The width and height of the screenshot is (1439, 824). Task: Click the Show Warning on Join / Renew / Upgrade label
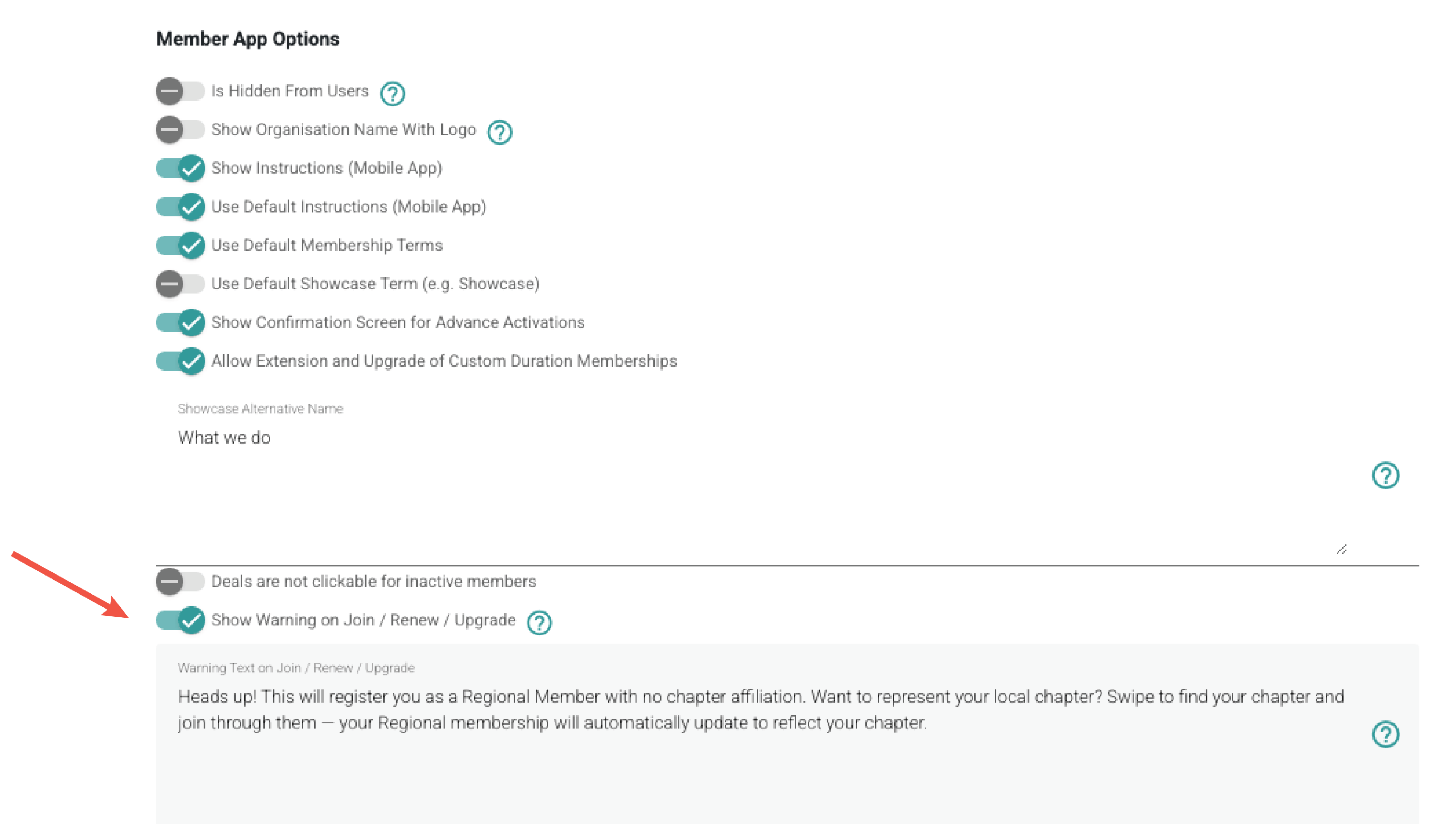point(363,620)
